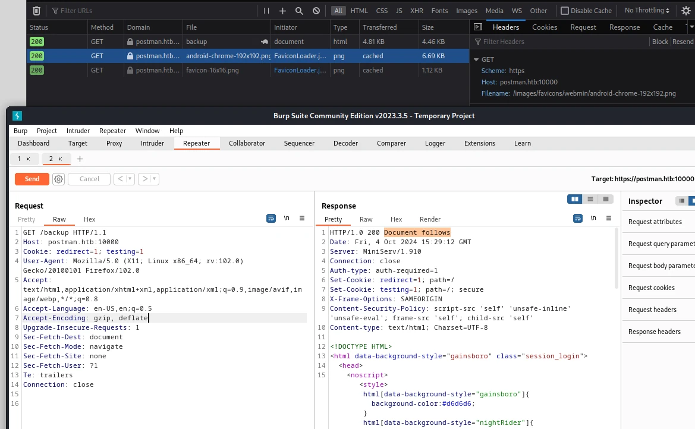
Task: Open the Help menu in Burp
Action: click(176, 131)
